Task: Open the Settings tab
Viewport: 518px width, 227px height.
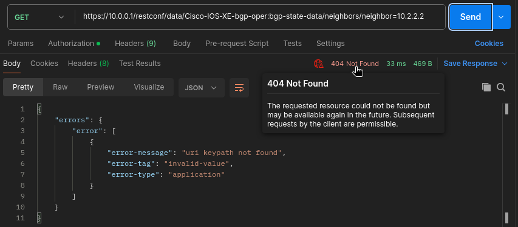Action: [330, 44]
